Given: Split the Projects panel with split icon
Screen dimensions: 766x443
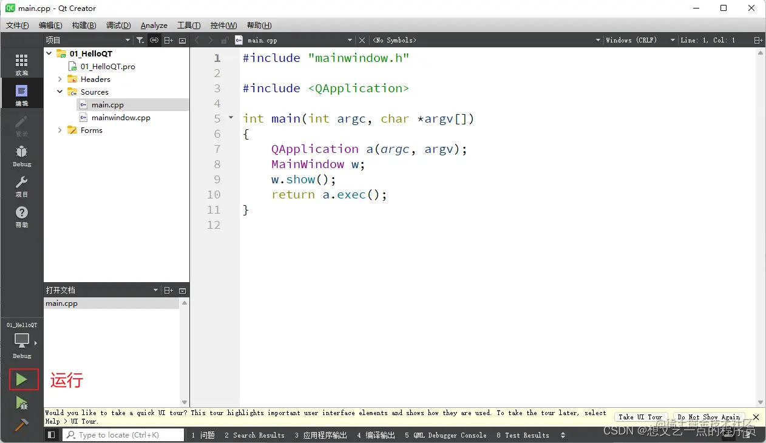Looking at the screenshot, I should pyautogui.click(x=169, y=40).
